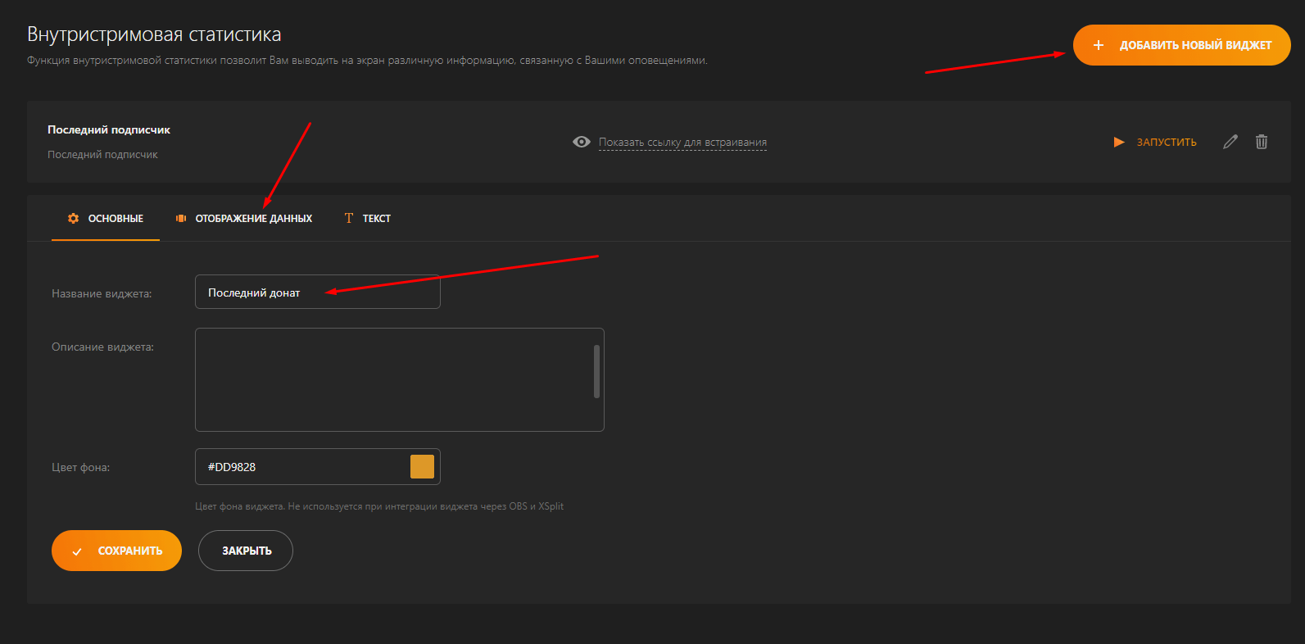Click the function description under the heading
The height and width of the screenshot is (644, 1305).
pos(367,61)
